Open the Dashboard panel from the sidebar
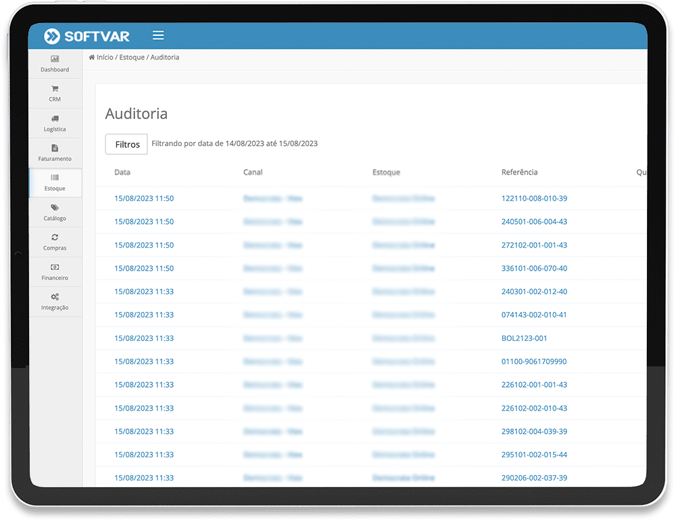 click(x=55, y=64)
